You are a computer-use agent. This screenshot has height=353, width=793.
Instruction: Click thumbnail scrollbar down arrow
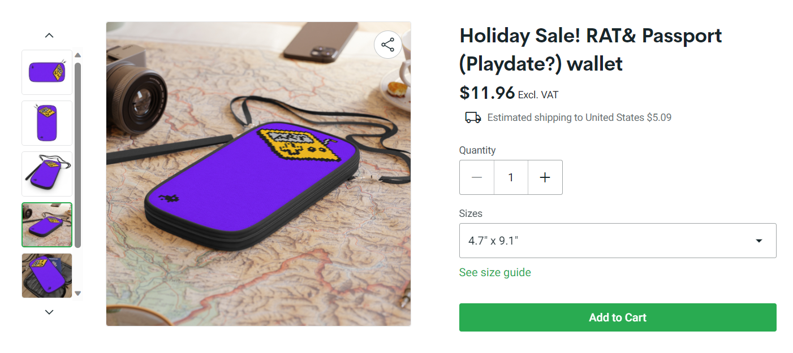point(78,293)
